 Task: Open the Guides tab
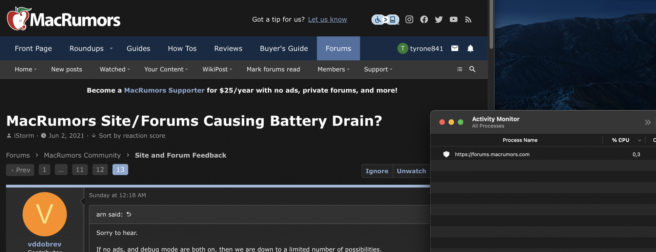click(x=138, y=48)
